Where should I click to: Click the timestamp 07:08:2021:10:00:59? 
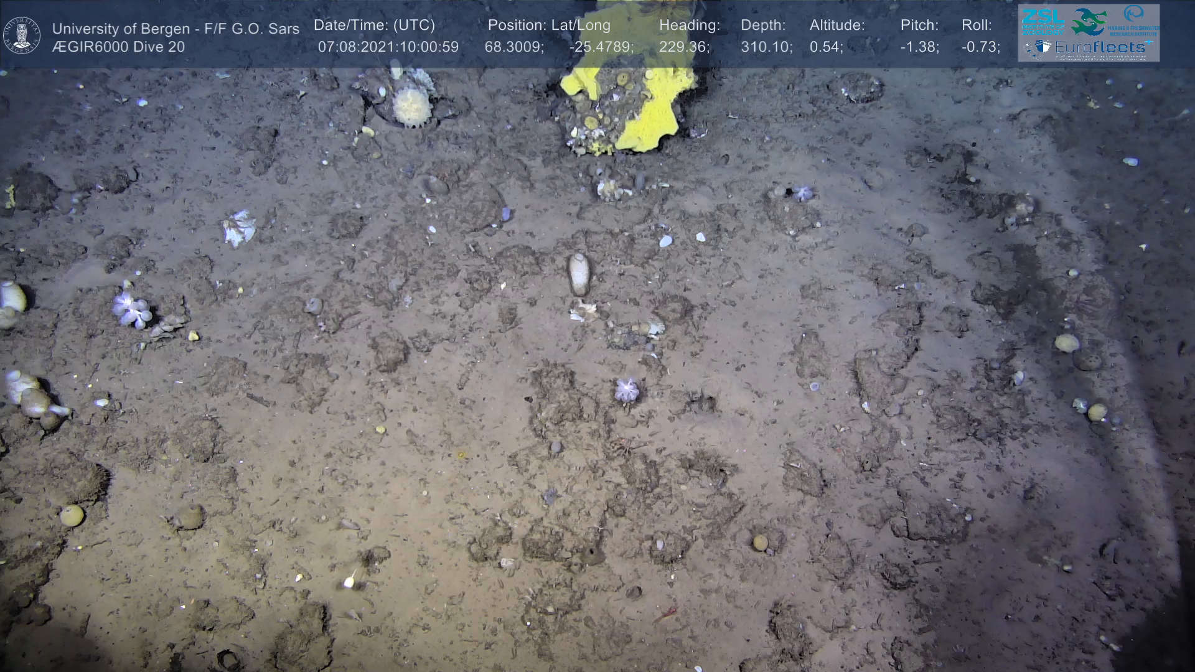[x=388, y=47]
